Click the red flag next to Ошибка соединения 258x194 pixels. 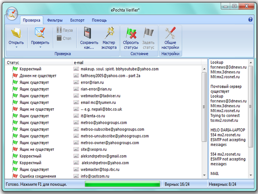(15, 176)
